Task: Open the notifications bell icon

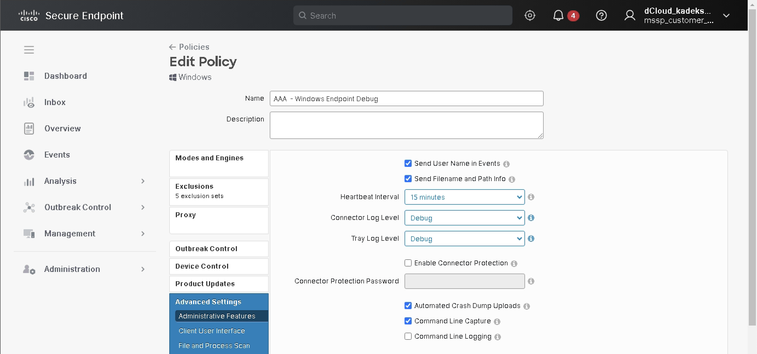Action: pos(558,16)
